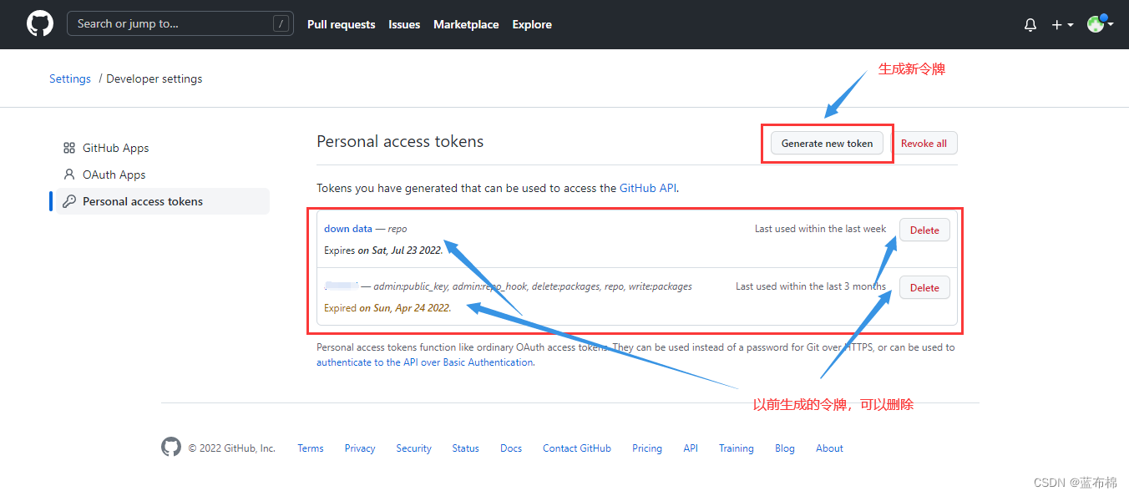Open About footer link

[x=830, y=448]
